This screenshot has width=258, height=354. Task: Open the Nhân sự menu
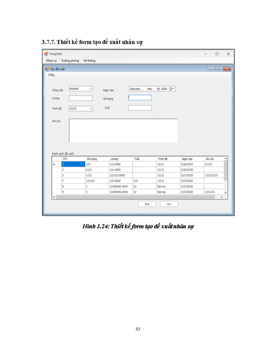click(x=51, y=61)
